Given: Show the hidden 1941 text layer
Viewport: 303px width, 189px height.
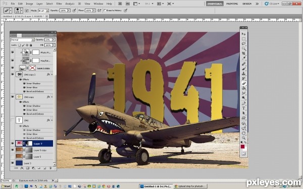Looking at the screenshot, I should (13, 120).
